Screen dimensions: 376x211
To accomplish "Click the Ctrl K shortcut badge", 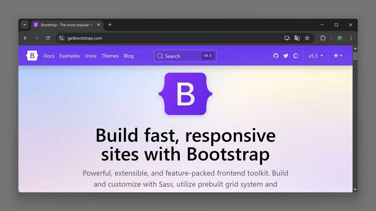I will pyautogui.click(x=208, y=56).
